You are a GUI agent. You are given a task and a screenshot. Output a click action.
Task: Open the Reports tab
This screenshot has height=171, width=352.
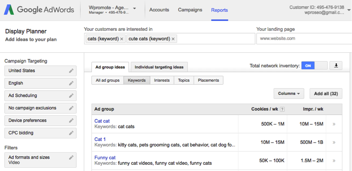tap(219, 10)
